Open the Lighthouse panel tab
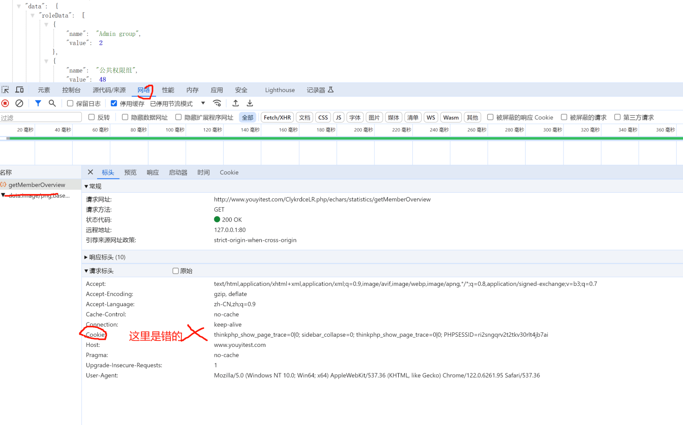683x425 pixels. tap(280, 90)
